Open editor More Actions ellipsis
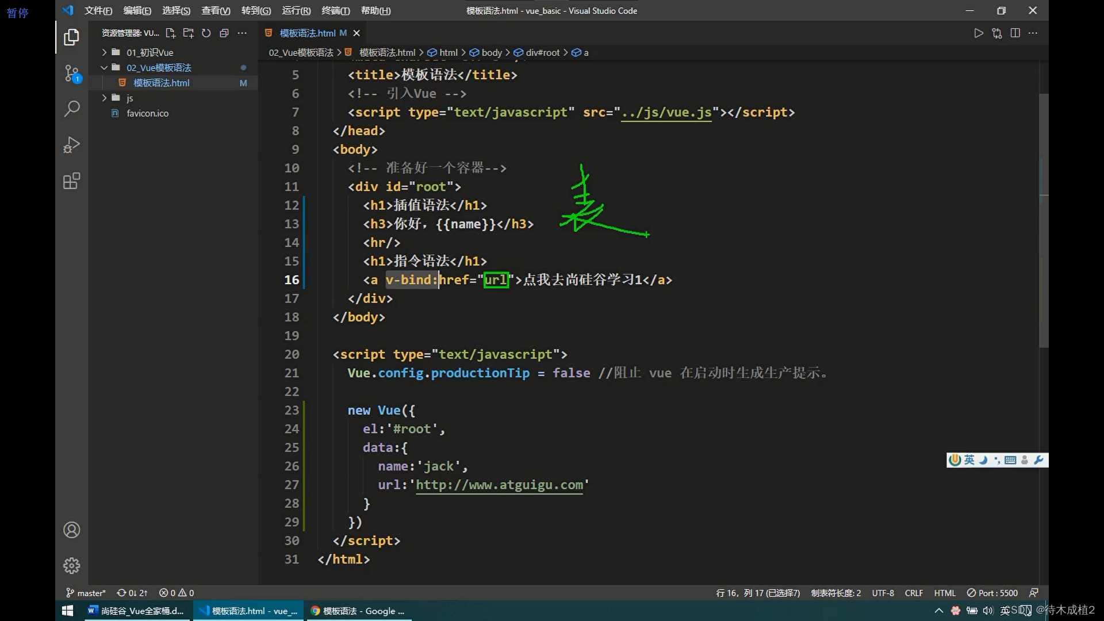Image resolution: width=1104 pixels, height=621 pixels. [1033, 33]
